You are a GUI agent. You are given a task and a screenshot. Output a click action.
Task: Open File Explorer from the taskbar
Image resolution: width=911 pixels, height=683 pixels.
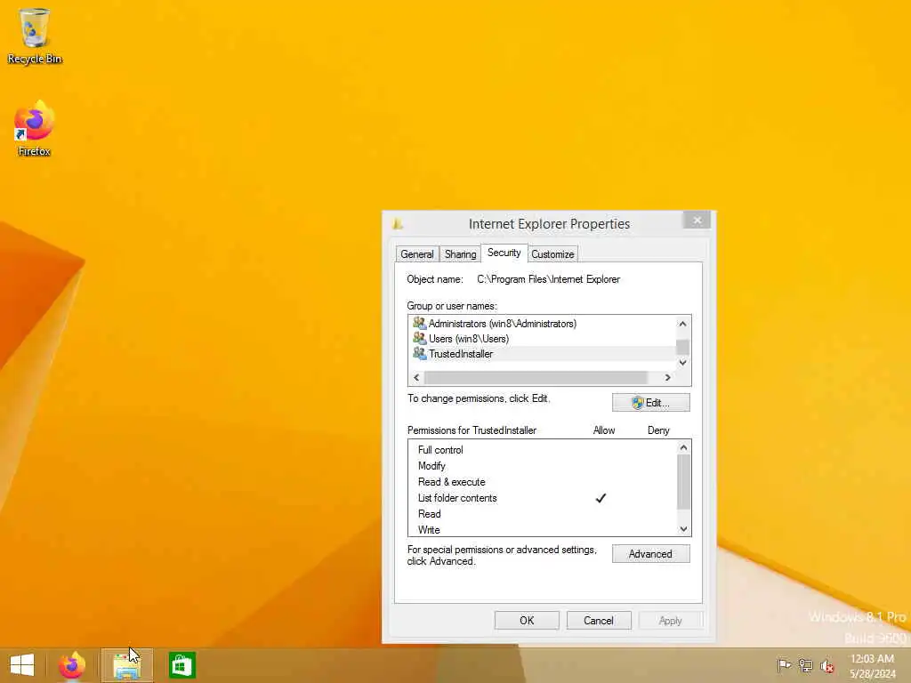(126, 665)
